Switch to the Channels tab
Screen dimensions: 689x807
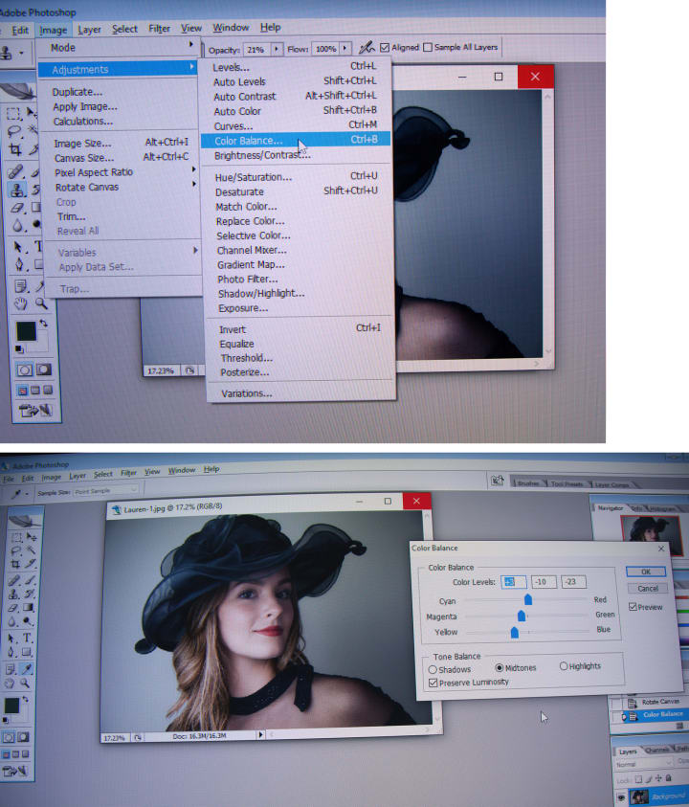click(658, 751)
